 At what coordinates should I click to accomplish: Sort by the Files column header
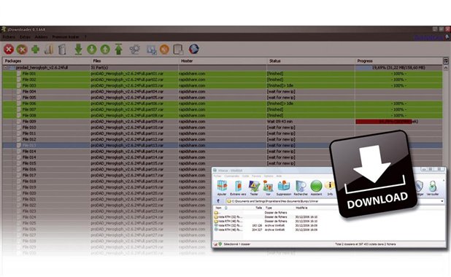coord(134,61)
